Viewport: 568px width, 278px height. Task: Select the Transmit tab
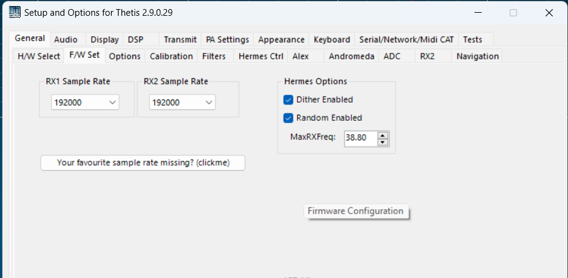[180, 39]
